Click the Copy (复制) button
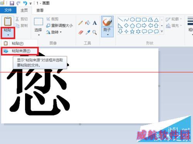The width and height of the screenshot is (193, 144). point(22,25)
